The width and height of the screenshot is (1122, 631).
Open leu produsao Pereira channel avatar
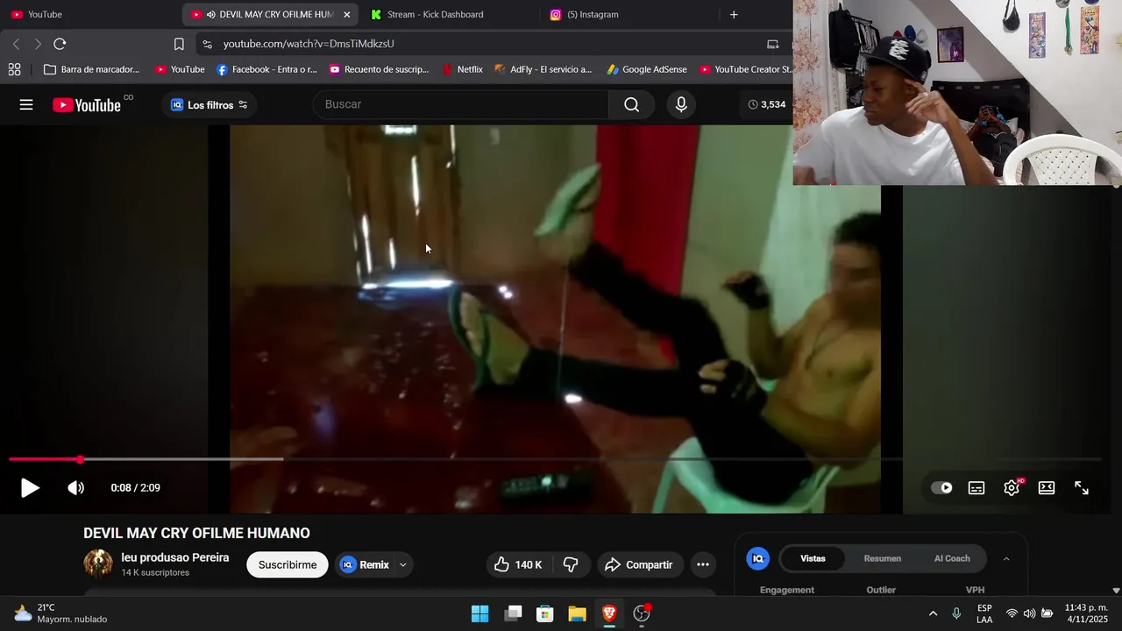point(98,564)
